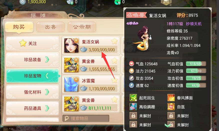
Task: Click the 春风拂面 skill icon
Action: pos(171,97)
